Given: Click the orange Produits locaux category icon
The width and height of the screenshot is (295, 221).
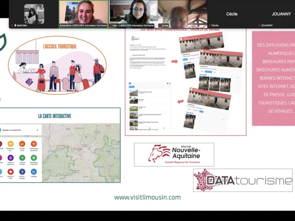Looking at the screenshot, I should click(x=22, y=144).
